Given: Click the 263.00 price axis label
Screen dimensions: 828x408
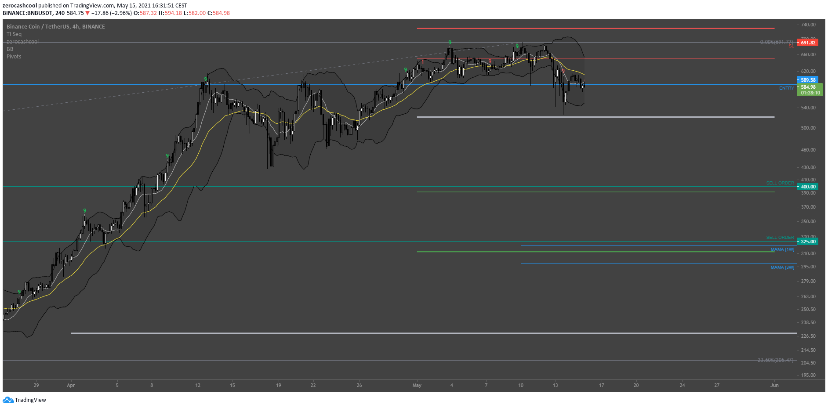Looking at the screenshot, I should (x=808, y=296).
